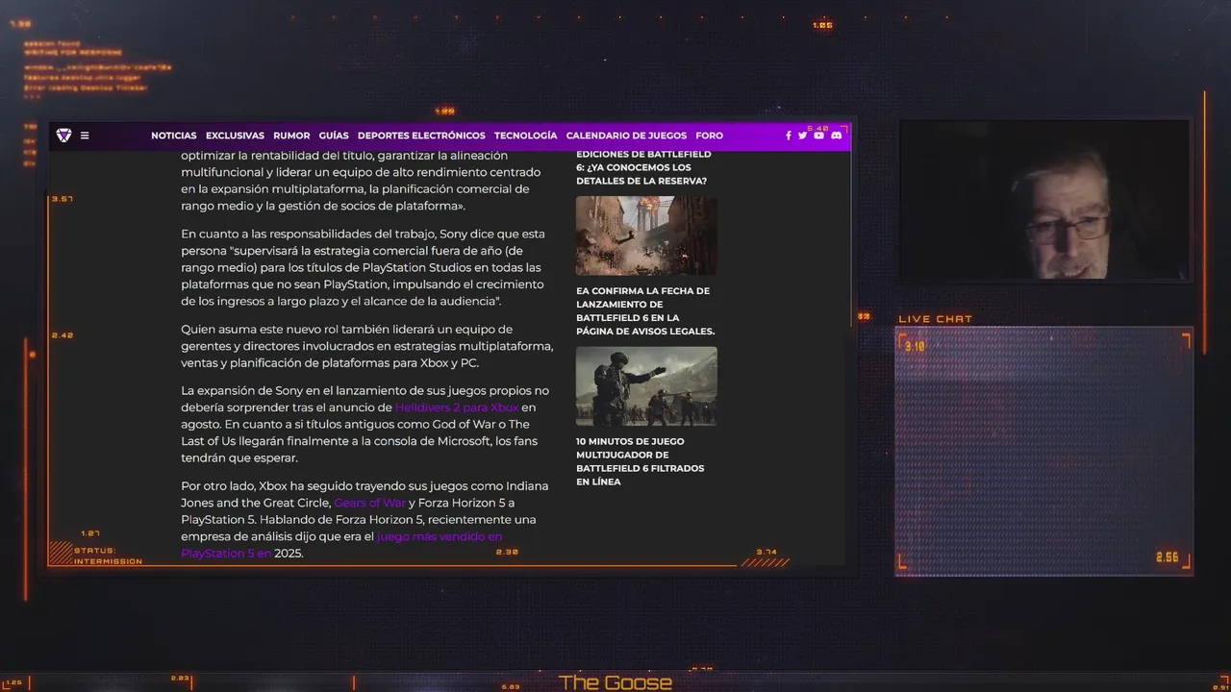Open the Tecnología menu item
The height and width of the screenshot is (692, 1231).
[525, 136]
